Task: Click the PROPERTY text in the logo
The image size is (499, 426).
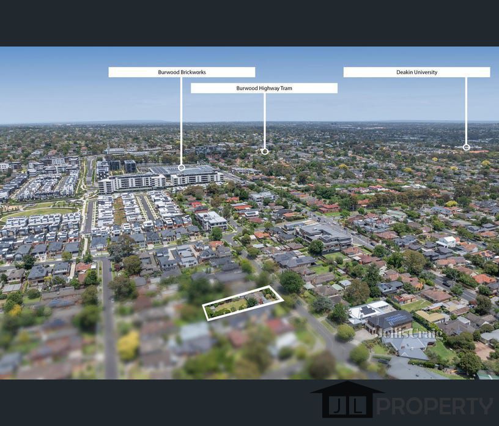Action: click(x=434, y=406)
